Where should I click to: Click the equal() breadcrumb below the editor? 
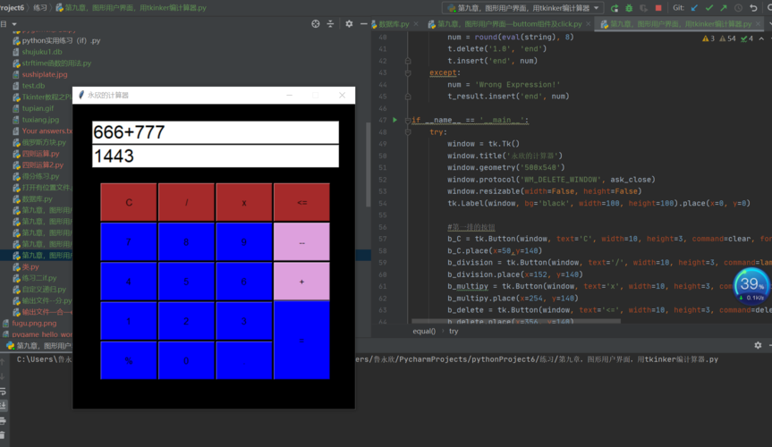click(x=424, y=331)
